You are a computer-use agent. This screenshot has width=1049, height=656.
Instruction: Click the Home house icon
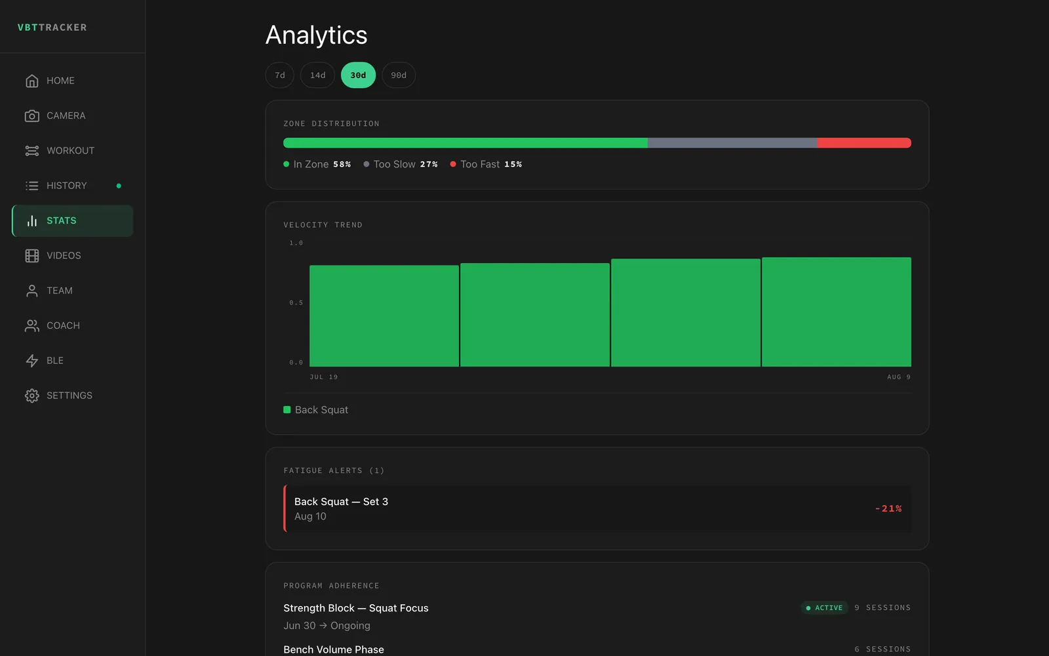[31, 81]
